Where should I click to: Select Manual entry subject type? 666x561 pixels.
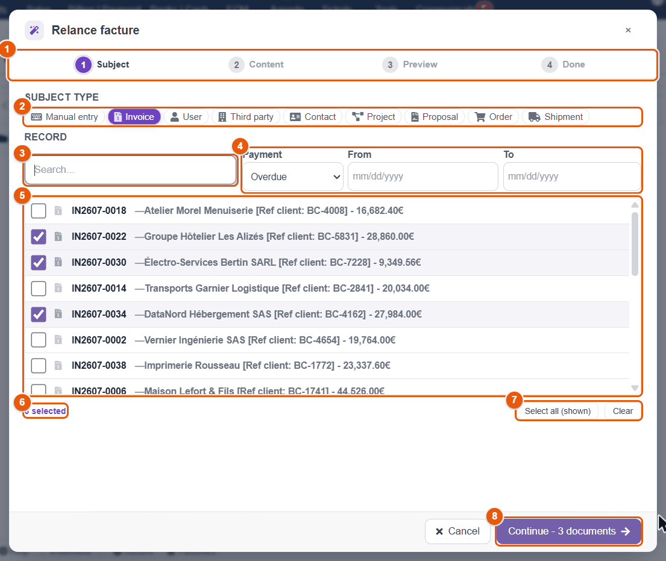point(65,117)
